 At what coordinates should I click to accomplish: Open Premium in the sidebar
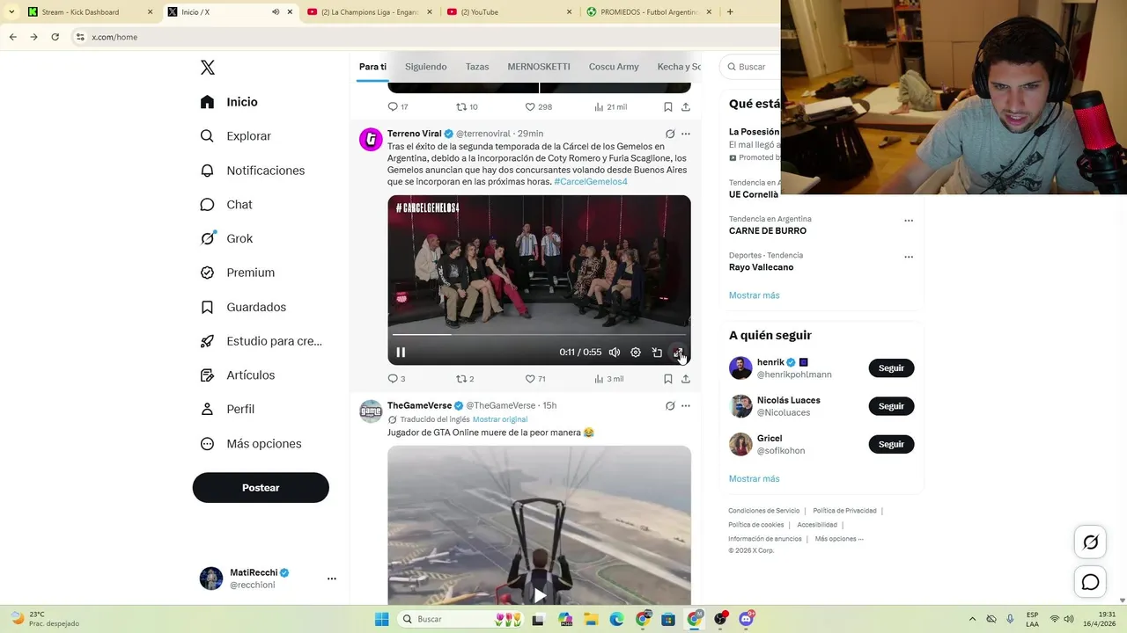[x=237, y=273]
